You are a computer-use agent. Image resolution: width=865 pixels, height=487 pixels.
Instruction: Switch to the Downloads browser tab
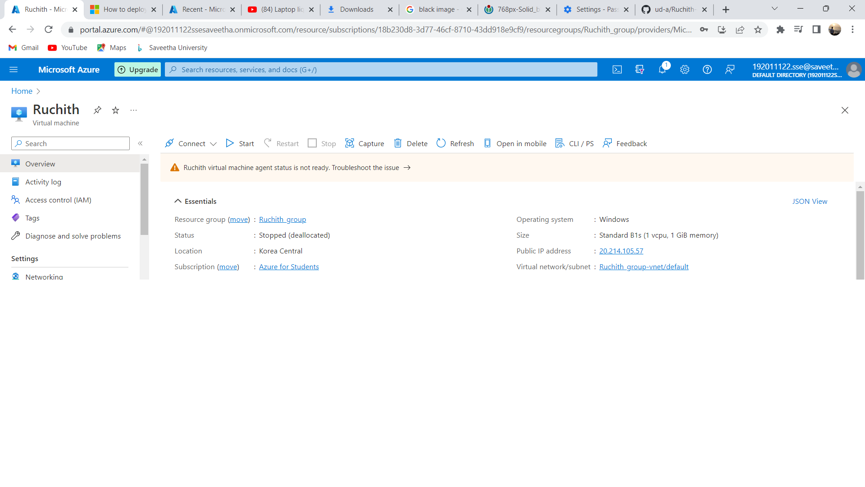(x=356, y=9)
